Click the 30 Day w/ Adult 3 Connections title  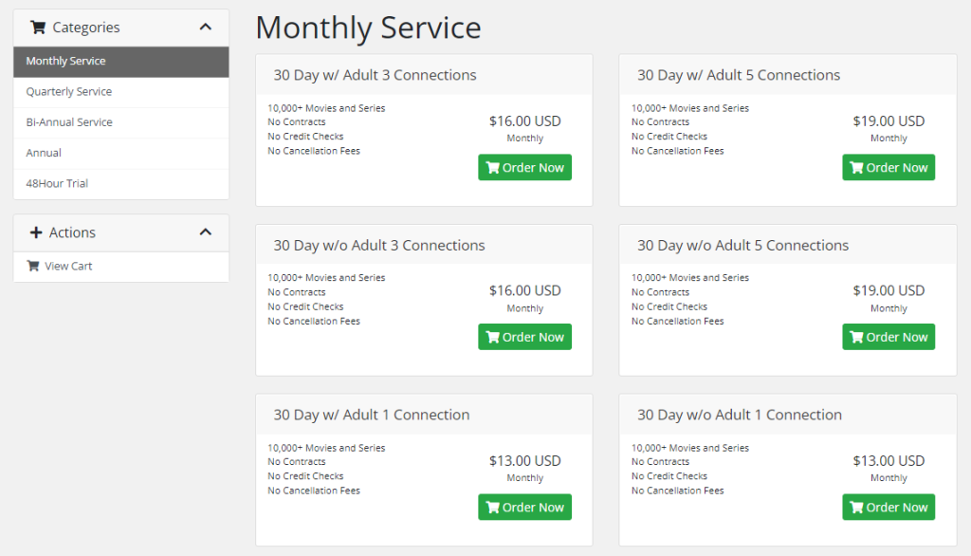point(375,75)
